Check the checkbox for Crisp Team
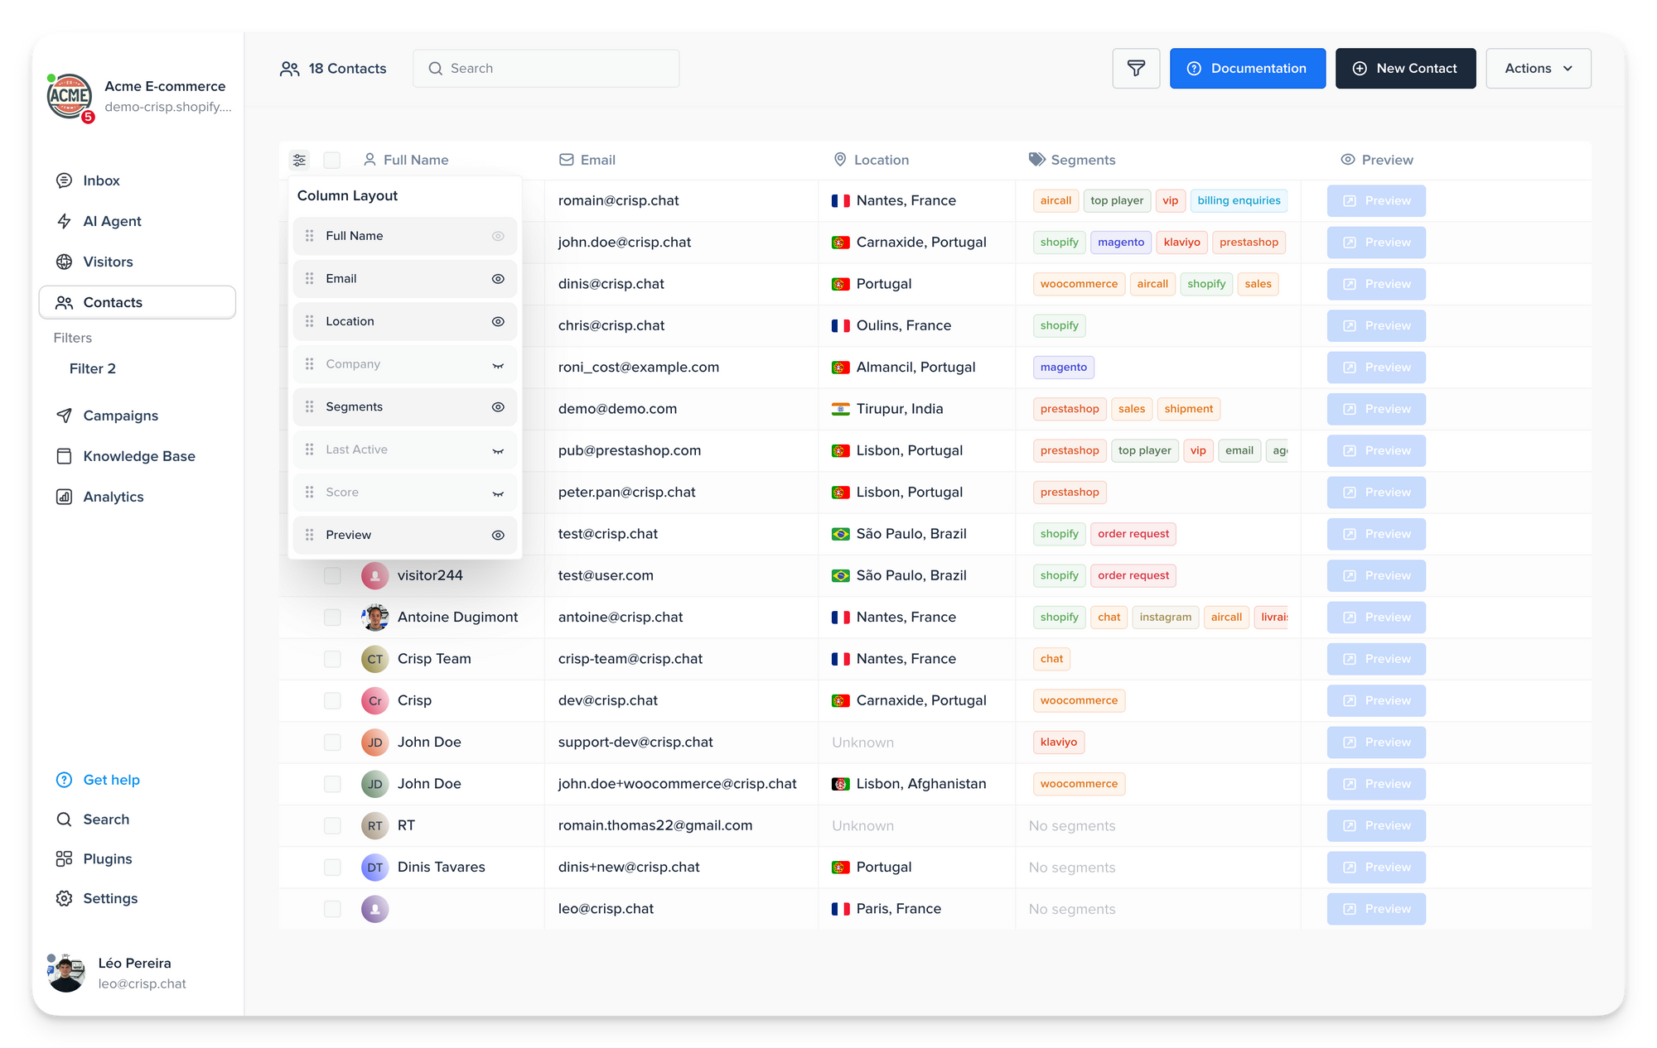 pyautogui.click(x=332, y=659)
